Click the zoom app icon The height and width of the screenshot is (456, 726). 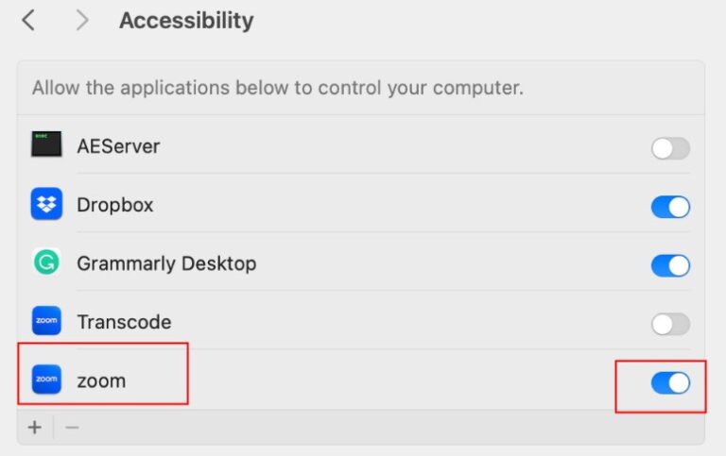pyautogui.click(x=46, y=380)
